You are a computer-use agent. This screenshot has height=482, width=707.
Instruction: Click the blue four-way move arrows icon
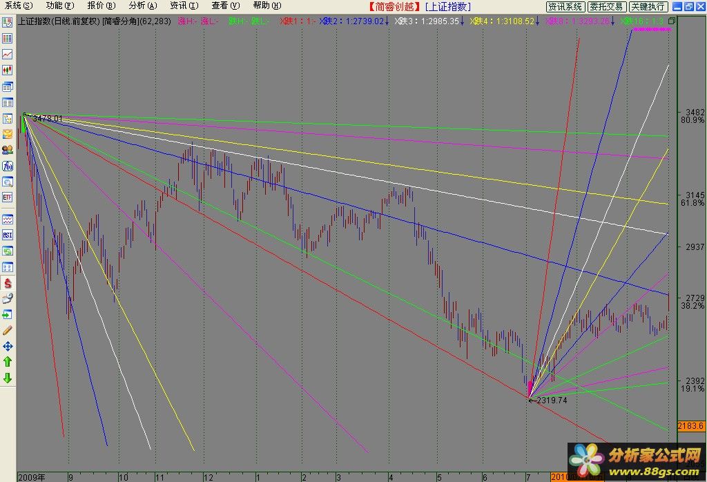[x=7, y=346]
